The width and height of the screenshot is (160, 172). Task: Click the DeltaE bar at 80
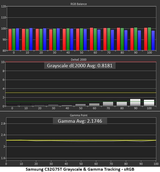point(122,104)
